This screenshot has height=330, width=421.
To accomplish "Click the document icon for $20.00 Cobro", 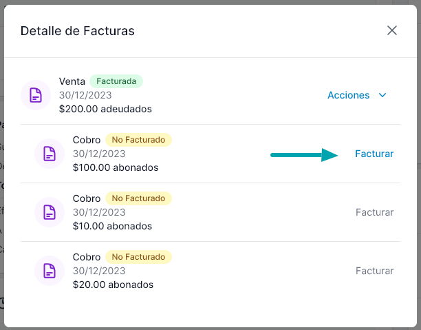I will point(49,271).
